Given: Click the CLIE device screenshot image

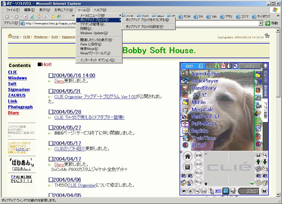Looking at the screenshot, I should pos(224,129).
